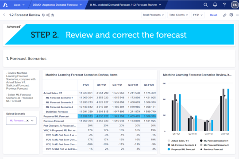The image size is (239, 159).
Task: Select the Q4 FY21 column header
Action: click(x=149, y=85)
